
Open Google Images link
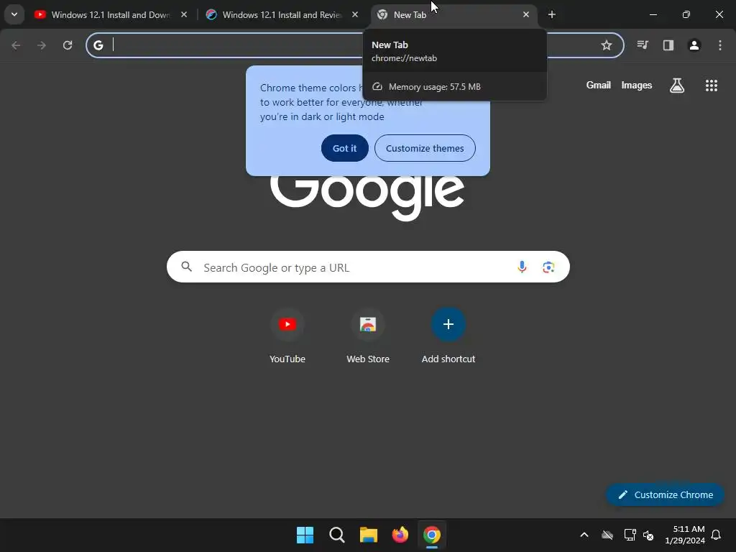click(x=637, y=85)
